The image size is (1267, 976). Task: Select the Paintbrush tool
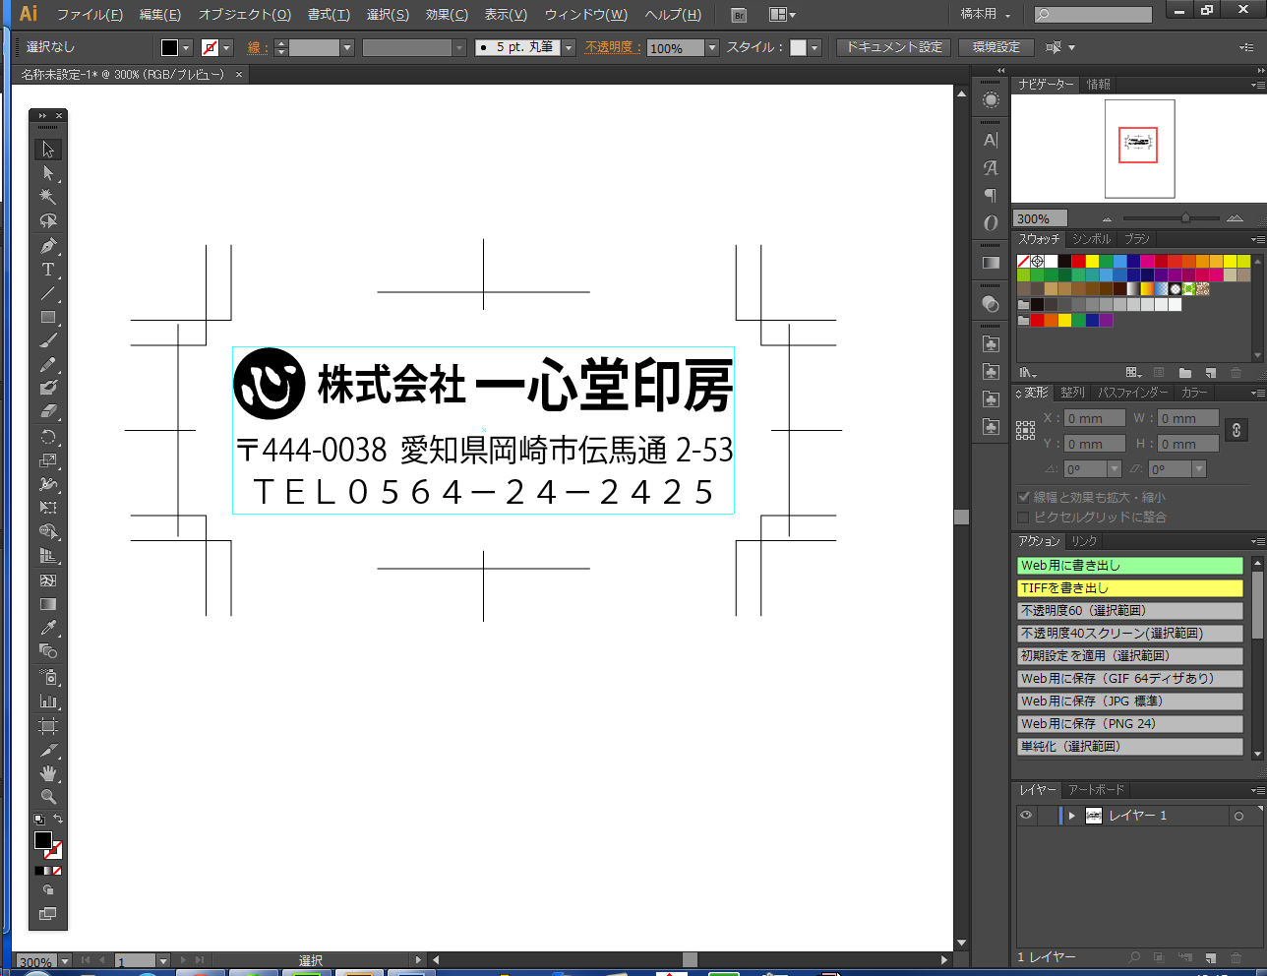tap(47, 340)
